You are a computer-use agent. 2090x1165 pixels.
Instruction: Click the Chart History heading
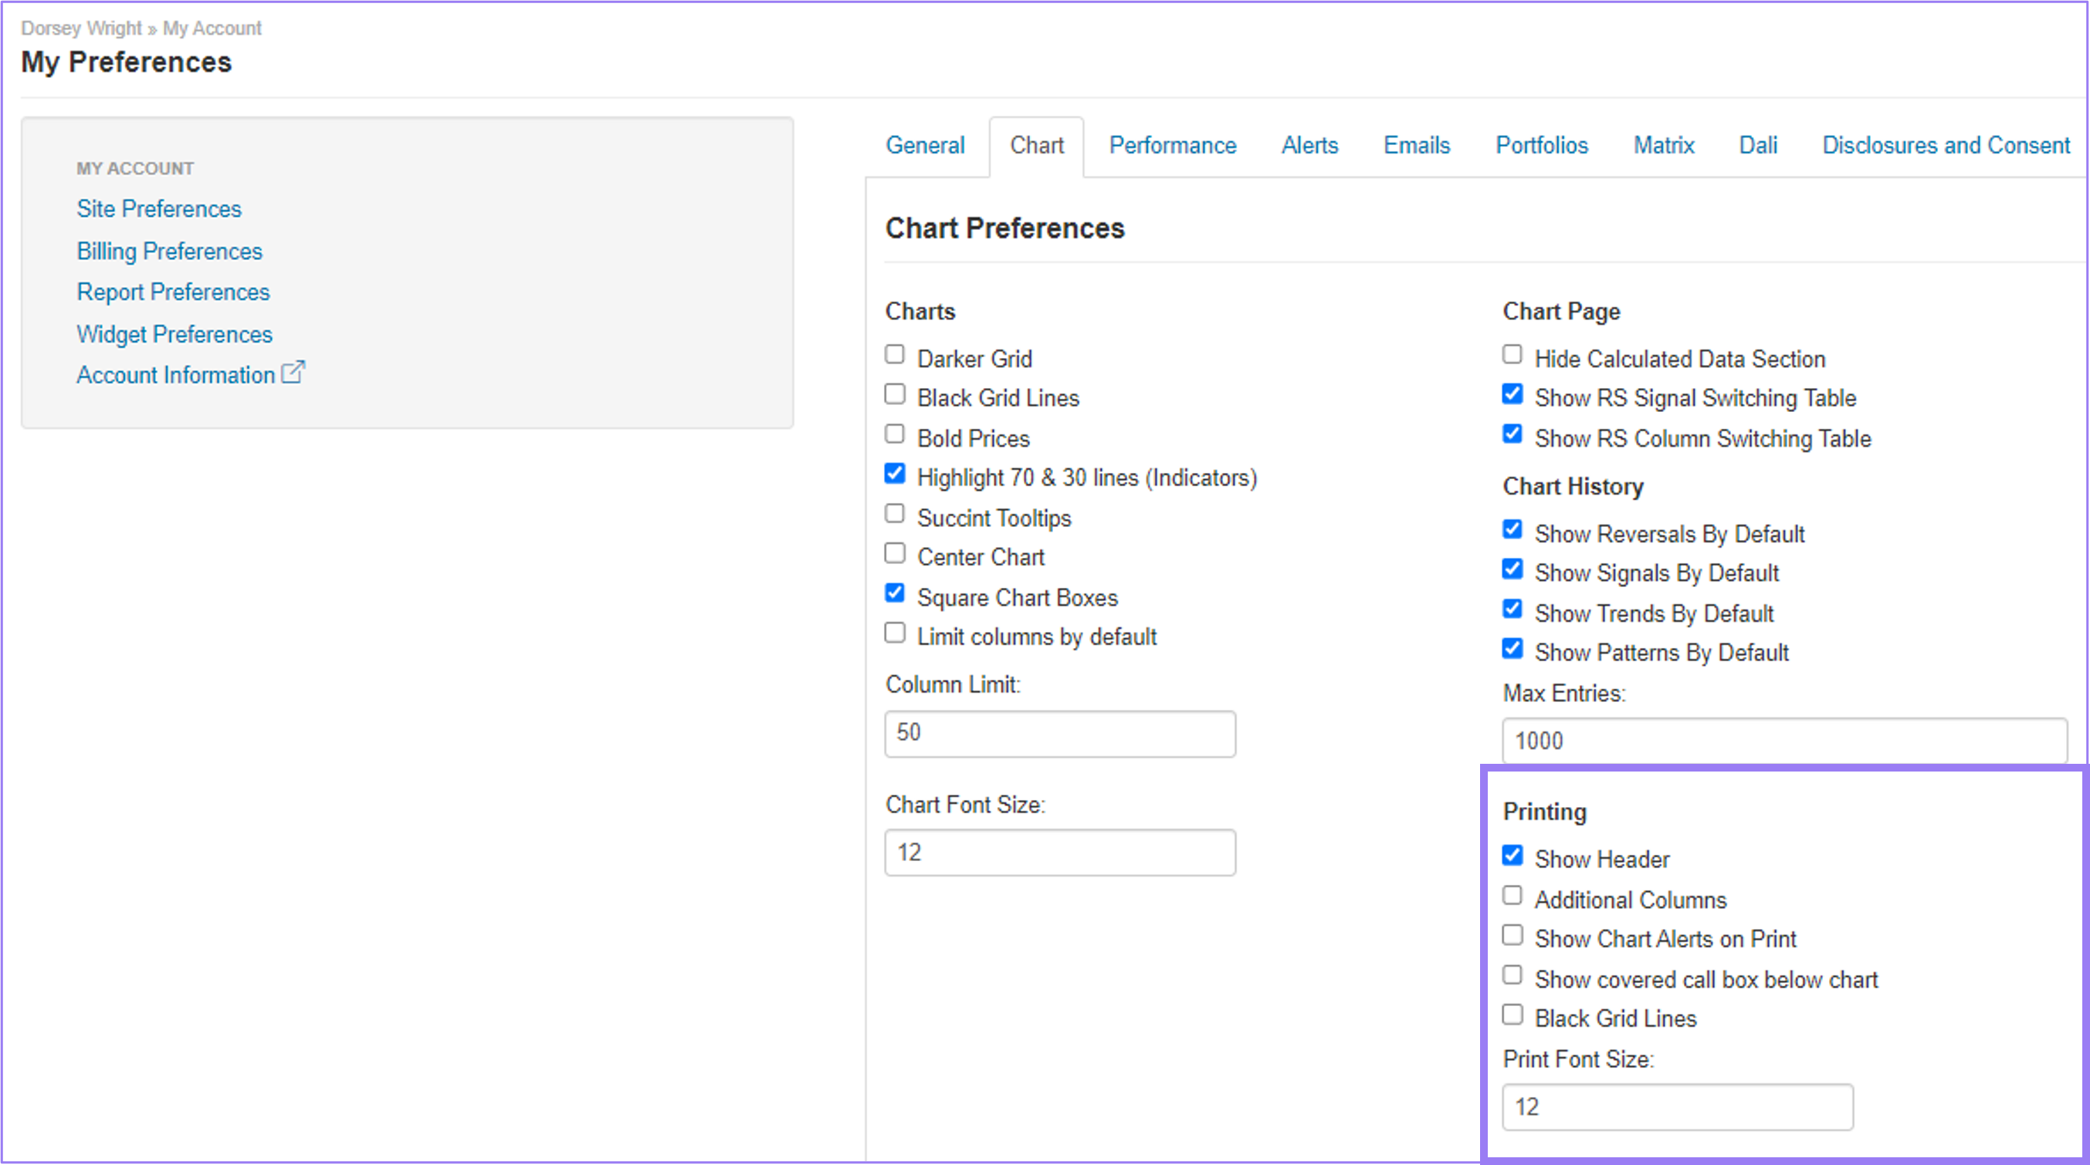1573,486
